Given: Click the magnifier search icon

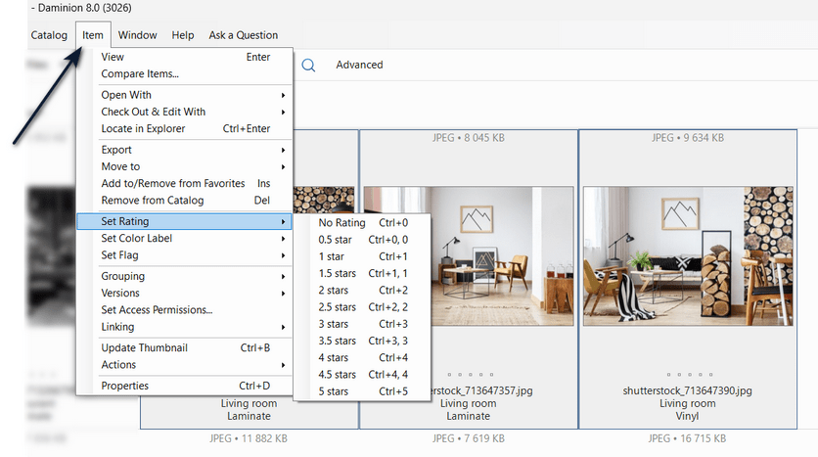Looking at the screenshot, I should click(308, 66).
